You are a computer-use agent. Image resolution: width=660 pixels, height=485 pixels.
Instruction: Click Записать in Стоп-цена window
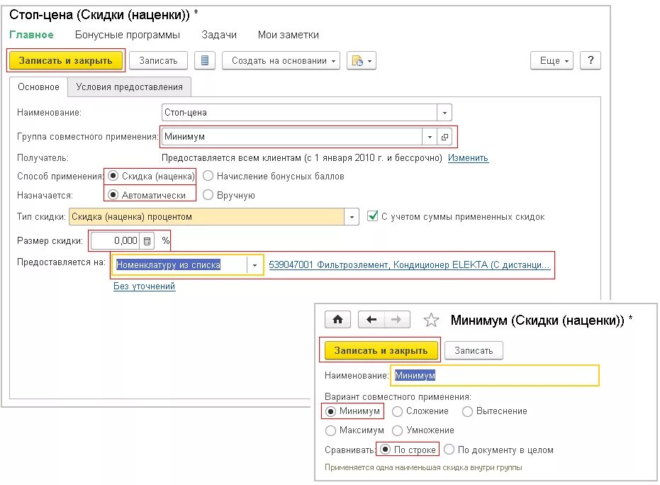point(158,61)
